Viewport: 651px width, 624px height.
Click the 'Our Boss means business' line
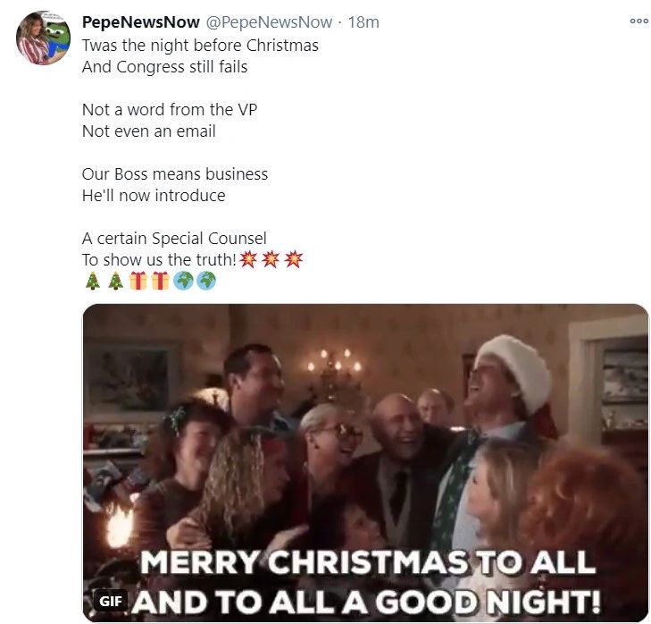175,173
